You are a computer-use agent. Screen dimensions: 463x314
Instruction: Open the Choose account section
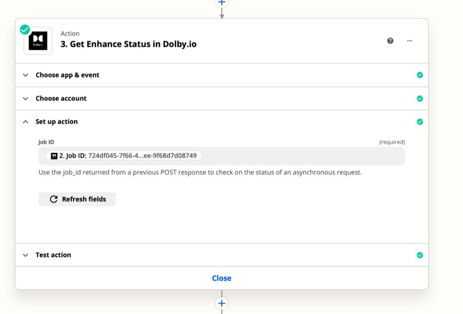(x=222, y=99)
